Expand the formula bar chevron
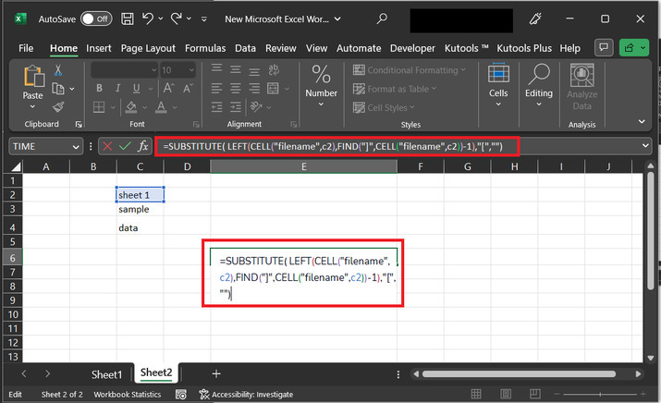 (x=645, y=146)
